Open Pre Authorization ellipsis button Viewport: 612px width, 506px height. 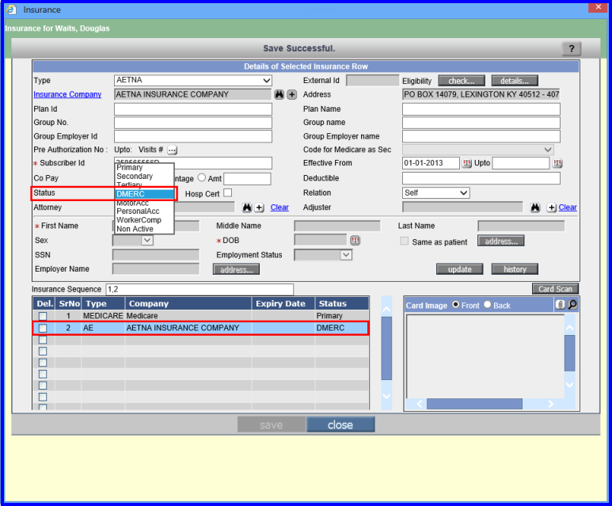(172, 150)
